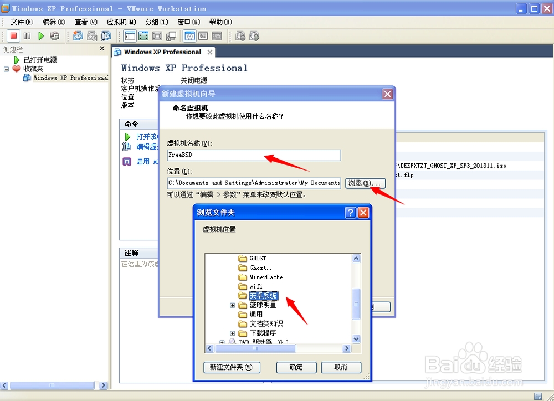Screen dimensions: 554x401
Task: Open the 虚拟机(M) menu
Action: (x=121, y=22)
